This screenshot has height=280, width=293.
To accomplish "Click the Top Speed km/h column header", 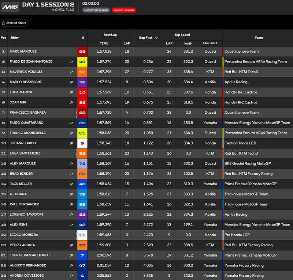I will [x=188, y=43].
